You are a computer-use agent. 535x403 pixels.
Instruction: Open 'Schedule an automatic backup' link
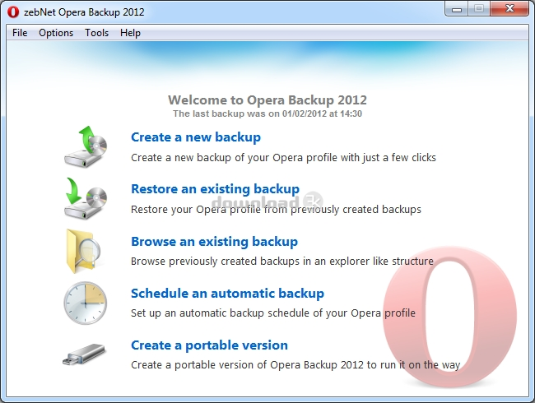[x=227, y=294]
